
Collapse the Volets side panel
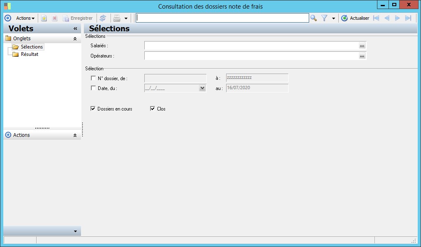(75, 28)
